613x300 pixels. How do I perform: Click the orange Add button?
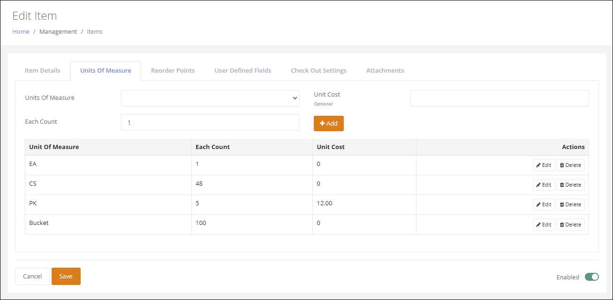pos(329,123)
